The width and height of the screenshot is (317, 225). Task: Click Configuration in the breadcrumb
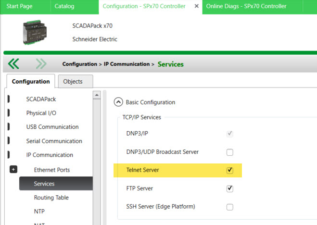point(80,64)
